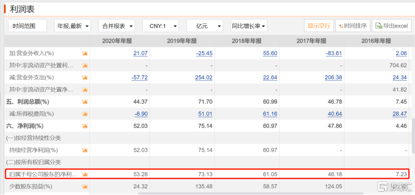
Task: Click the (二)按所有权归属分类 row label
Action: pos(33,162)
